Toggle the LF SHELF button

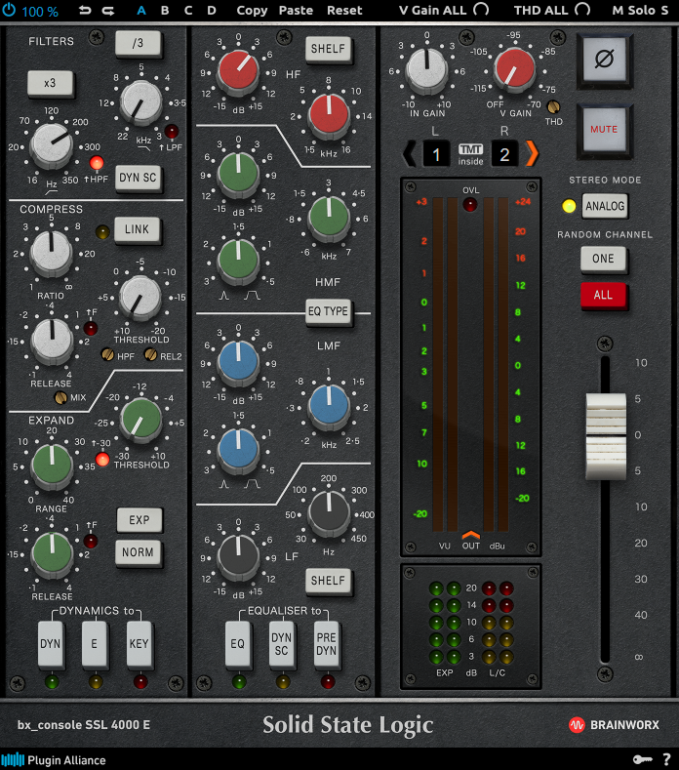pos(328,581)
